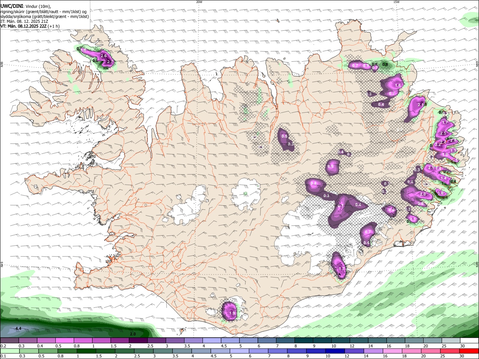Click the snow swatch between 14 and 16

[377, 341]
